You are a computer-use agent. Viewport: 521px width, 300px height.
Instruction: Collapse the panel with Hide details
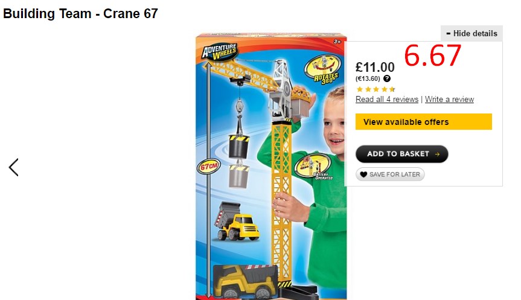click(x=471, y=34)
